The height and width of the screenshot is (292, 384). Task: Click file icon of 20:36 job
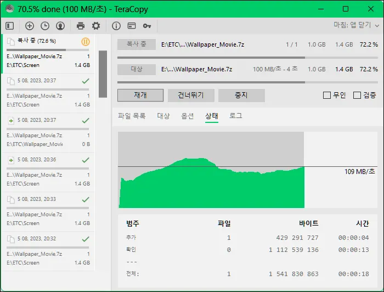tap(11, 160)
